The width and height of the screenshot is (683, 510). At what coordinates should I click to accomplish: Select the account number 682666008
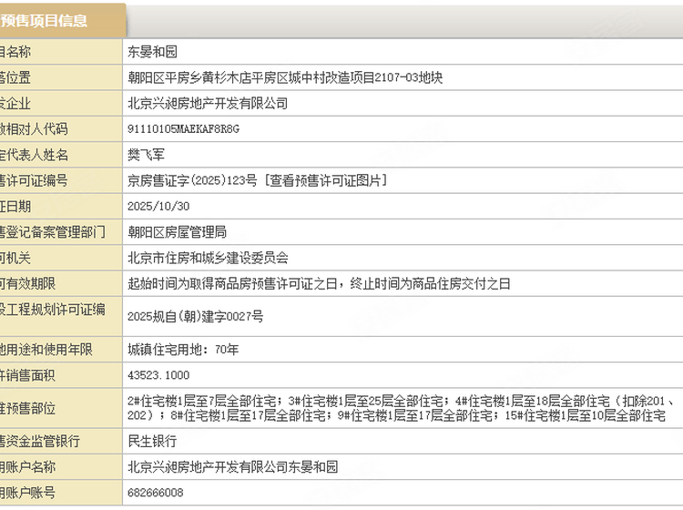coord(156,492)
